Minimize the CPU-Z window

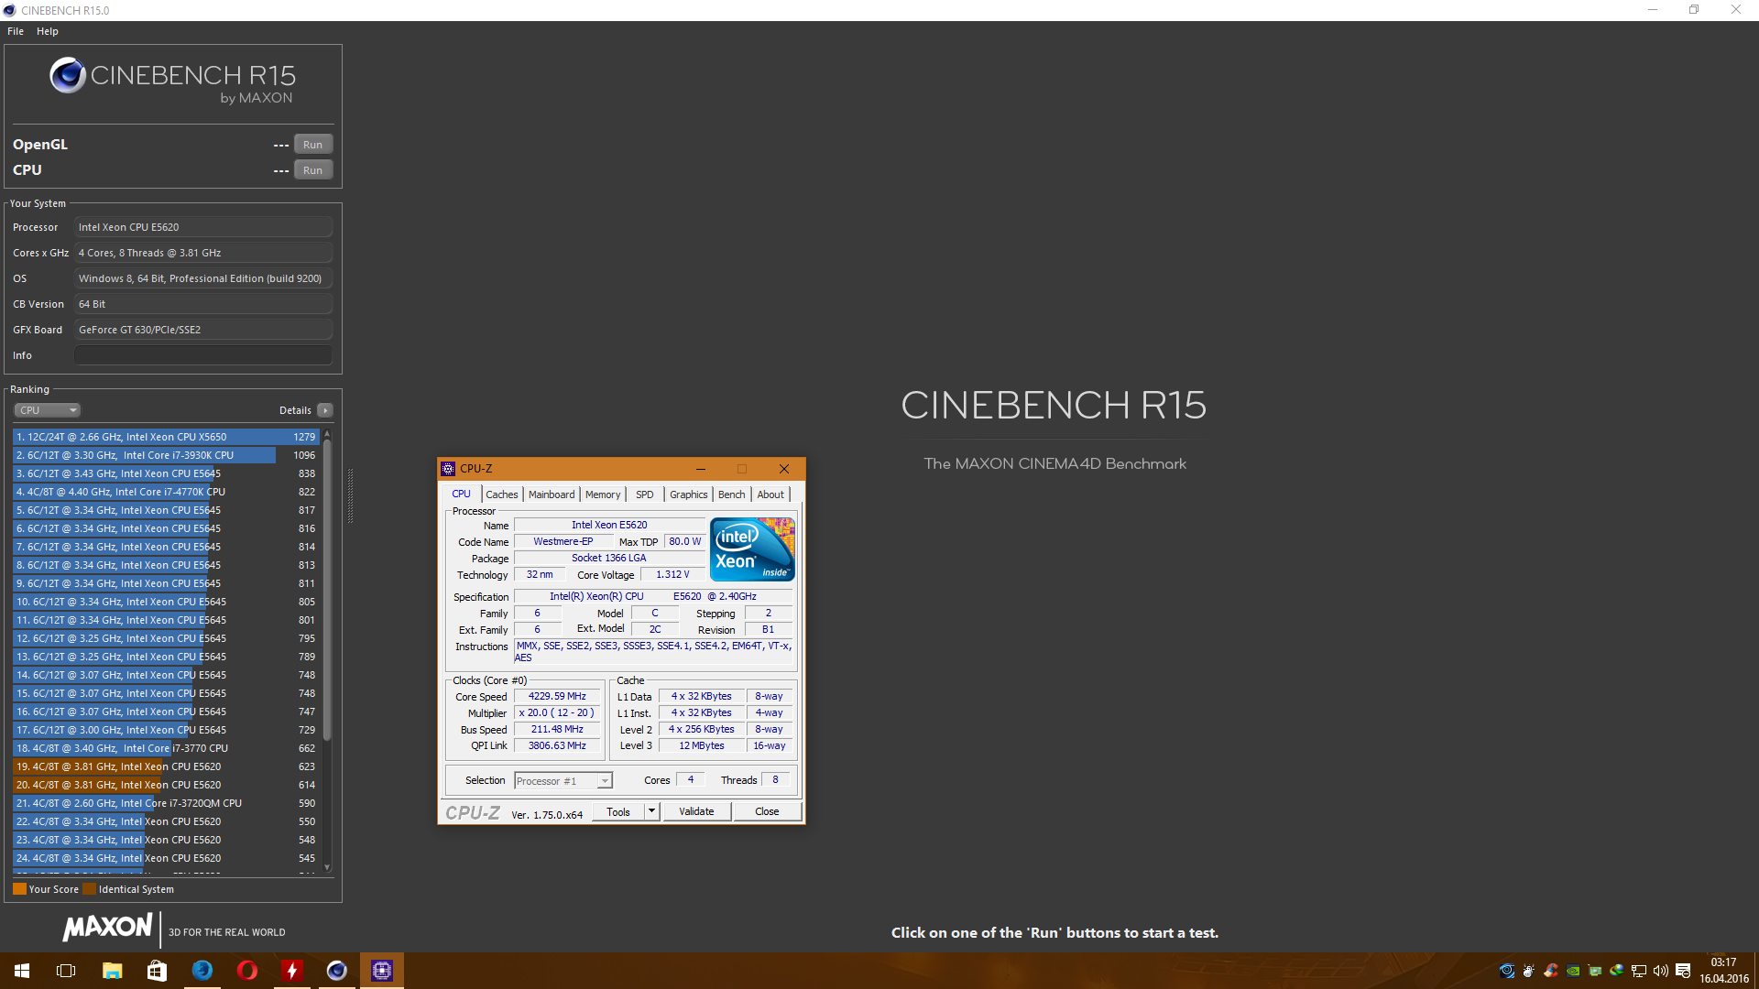701,469
